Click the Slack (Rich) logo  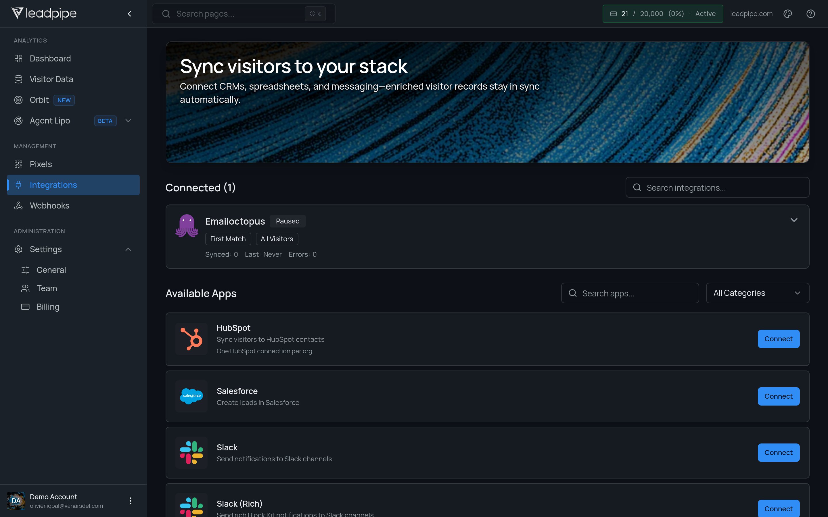coord(191,506)
